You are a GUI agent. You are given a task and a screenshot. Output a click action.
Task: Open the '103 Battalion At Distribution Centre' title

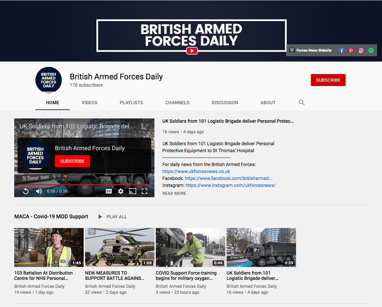pos(43,276)
